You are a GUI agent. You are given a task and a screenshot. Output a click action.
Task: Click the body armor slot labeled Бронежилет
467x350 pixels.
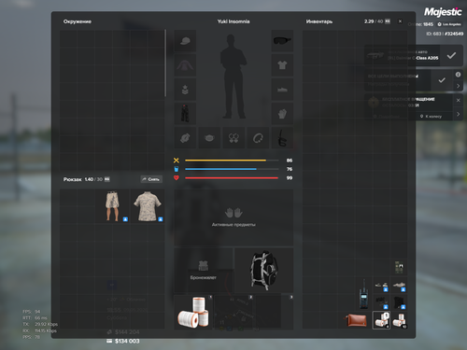tap(204, 270)
